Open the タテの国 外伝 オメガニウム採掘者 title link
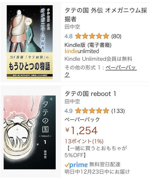 pyautogui.click(x=106, y=15)
